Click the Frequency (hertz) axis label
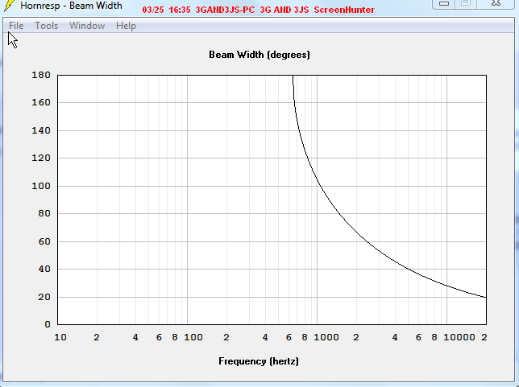This screenshot has height=387, width=519. pos(259,361)
